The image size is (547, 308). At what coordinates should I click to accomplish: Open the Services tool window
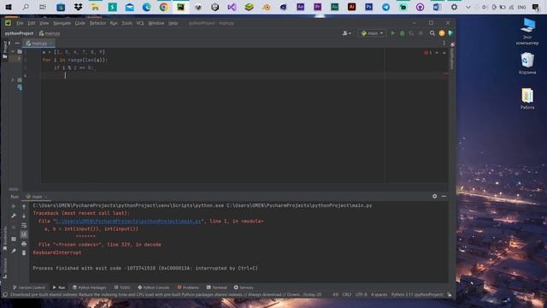tap(244, 287)
